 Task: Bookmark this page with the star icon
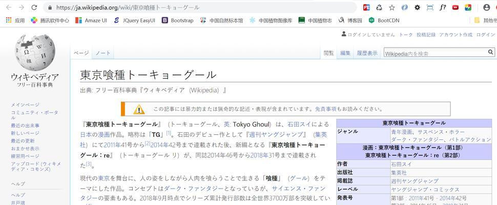[392, 7]
